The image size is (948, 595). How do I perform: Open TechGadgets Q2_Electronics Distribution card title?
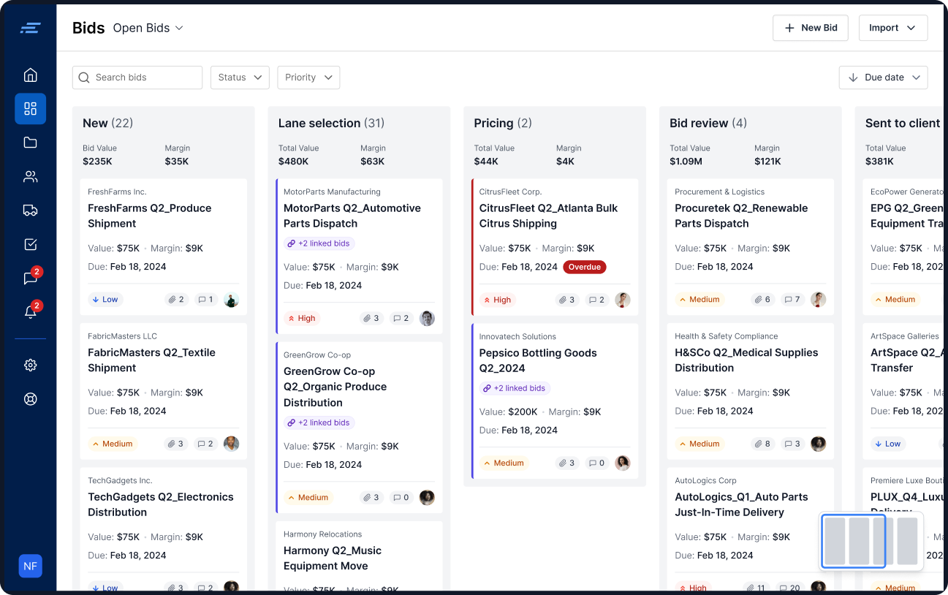tap(161, 504)
